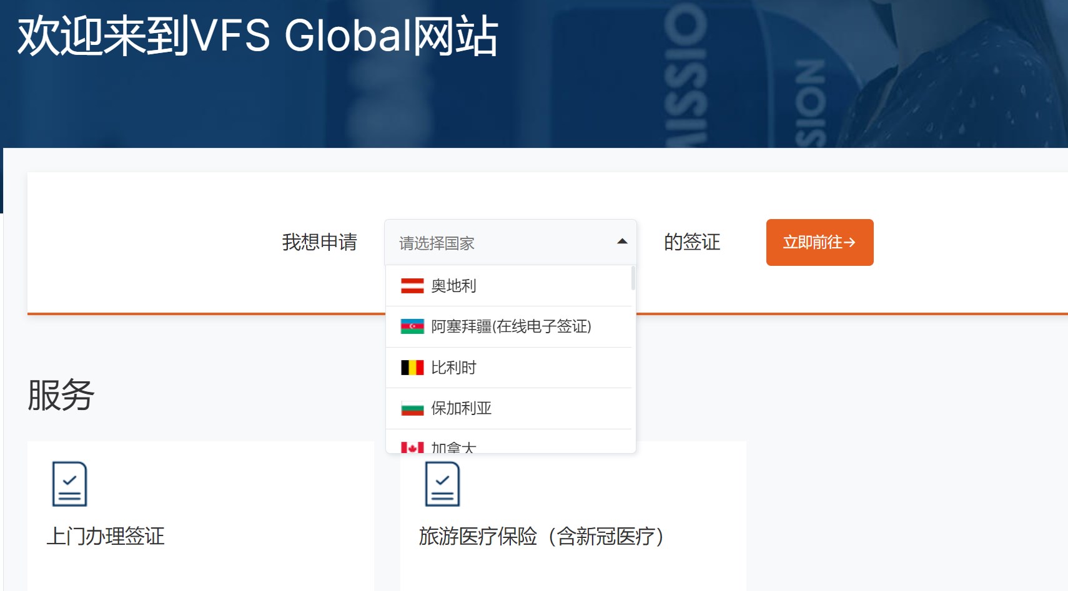Click the 上门办理签证 document icon

[x=69, y=484]
